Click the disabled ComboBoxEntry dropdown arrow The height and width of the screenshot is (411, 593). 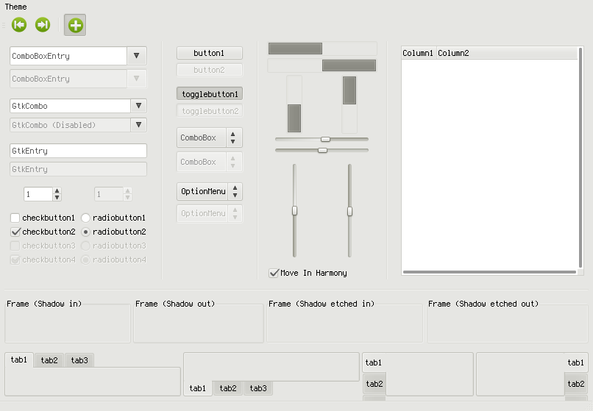pyautogui.click(x=137, y=79)
